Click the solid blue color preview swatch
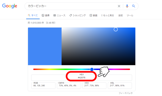This screenshot has height=96, width=162. tap(45, 46)
